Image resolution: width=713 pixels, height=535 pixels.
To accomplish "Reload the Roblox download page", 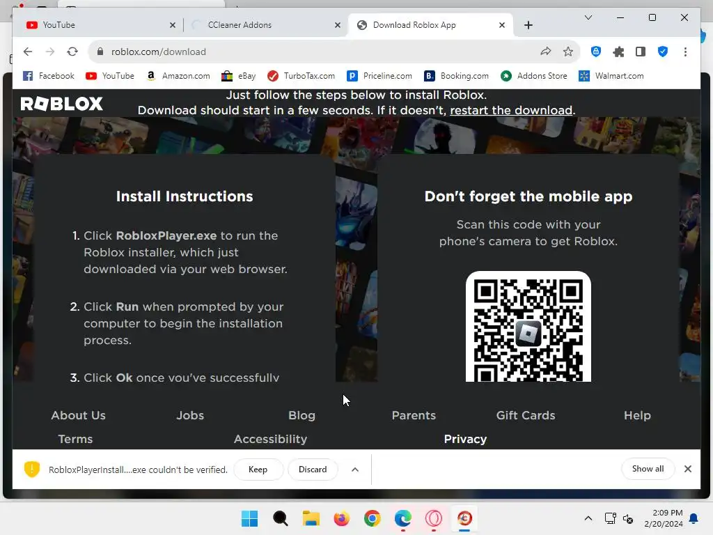I will point(72,52).
